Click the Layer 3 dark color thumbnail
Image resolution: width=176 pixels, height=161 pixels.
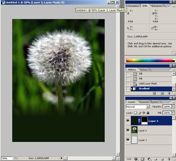tap(134, 121)
